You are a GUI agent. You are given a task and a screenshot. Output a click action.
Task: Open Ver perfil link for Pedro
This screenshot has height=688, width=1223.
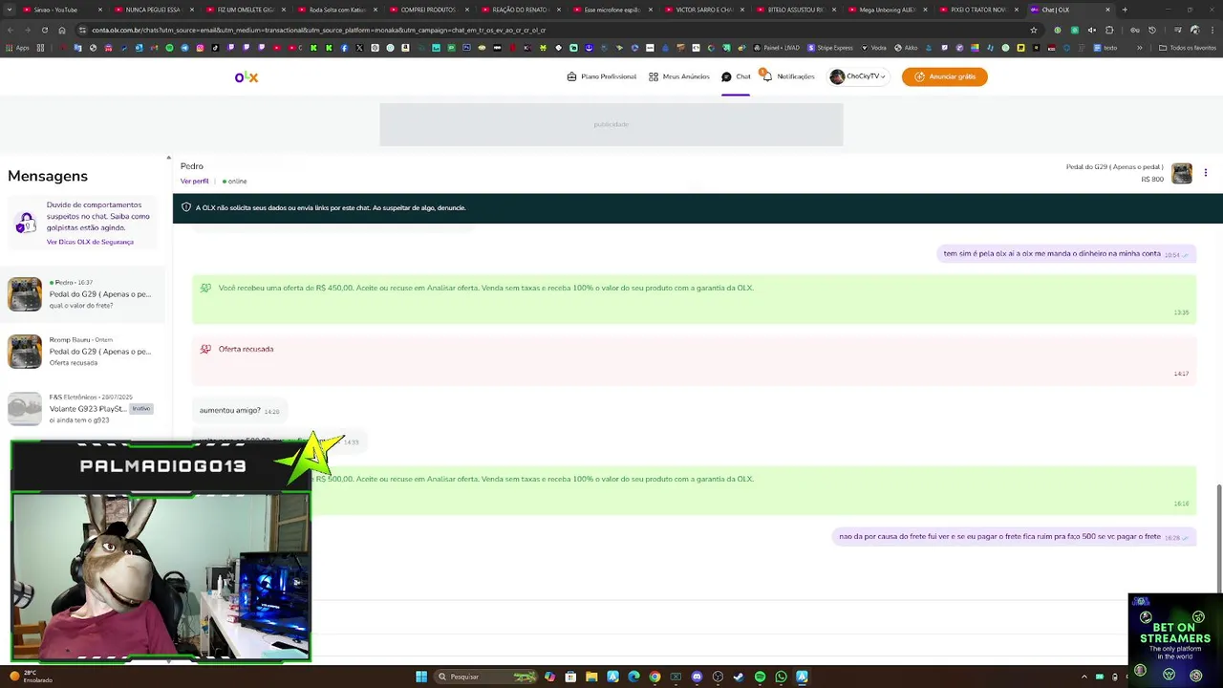(x=194, y=181)
